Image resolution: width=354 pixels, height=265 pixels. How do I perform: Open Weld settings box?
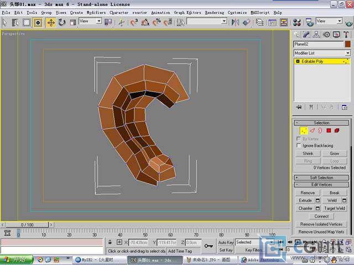344,200
